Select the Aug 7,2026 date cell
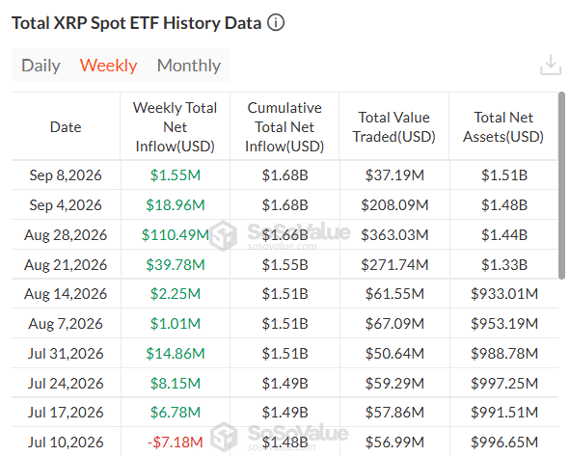Viewport: 570px width, 456px height. tap(66, 323)
